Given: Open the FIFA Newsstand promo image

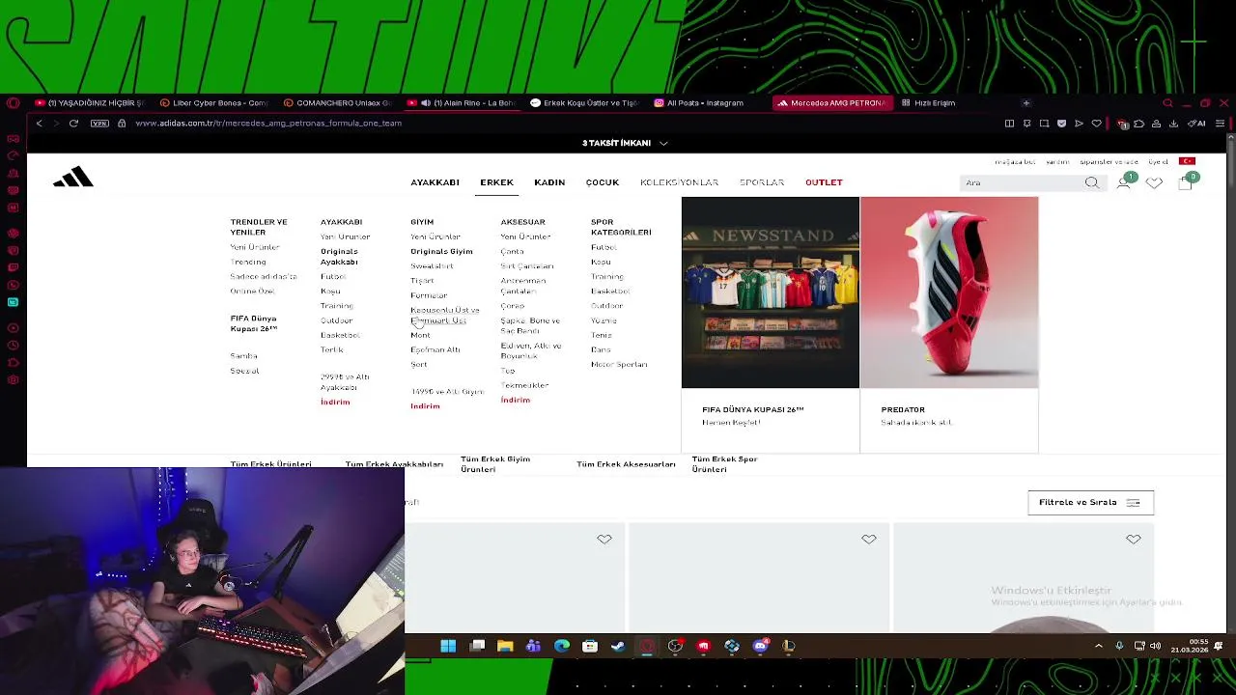Looking at the screenshot, I should pos(771,292).
